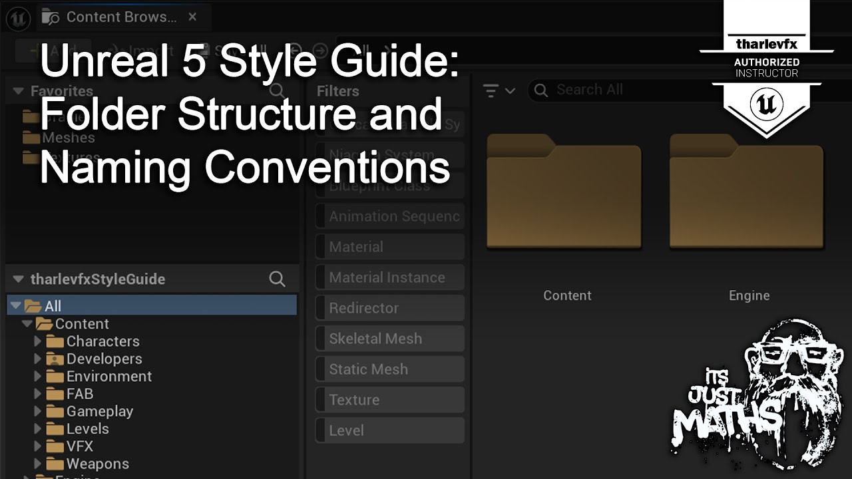852x479 pixels.
Task: Toggle the Animation Sequence filter
Action: click(x=389, y=216)
